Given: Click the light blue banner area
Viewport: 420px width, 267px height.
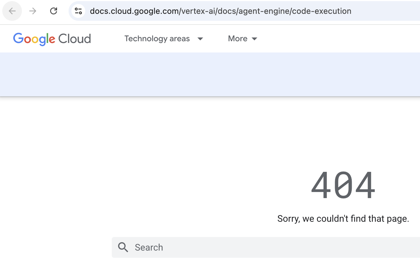Looking at the screenshot, I should click(210, 74).
